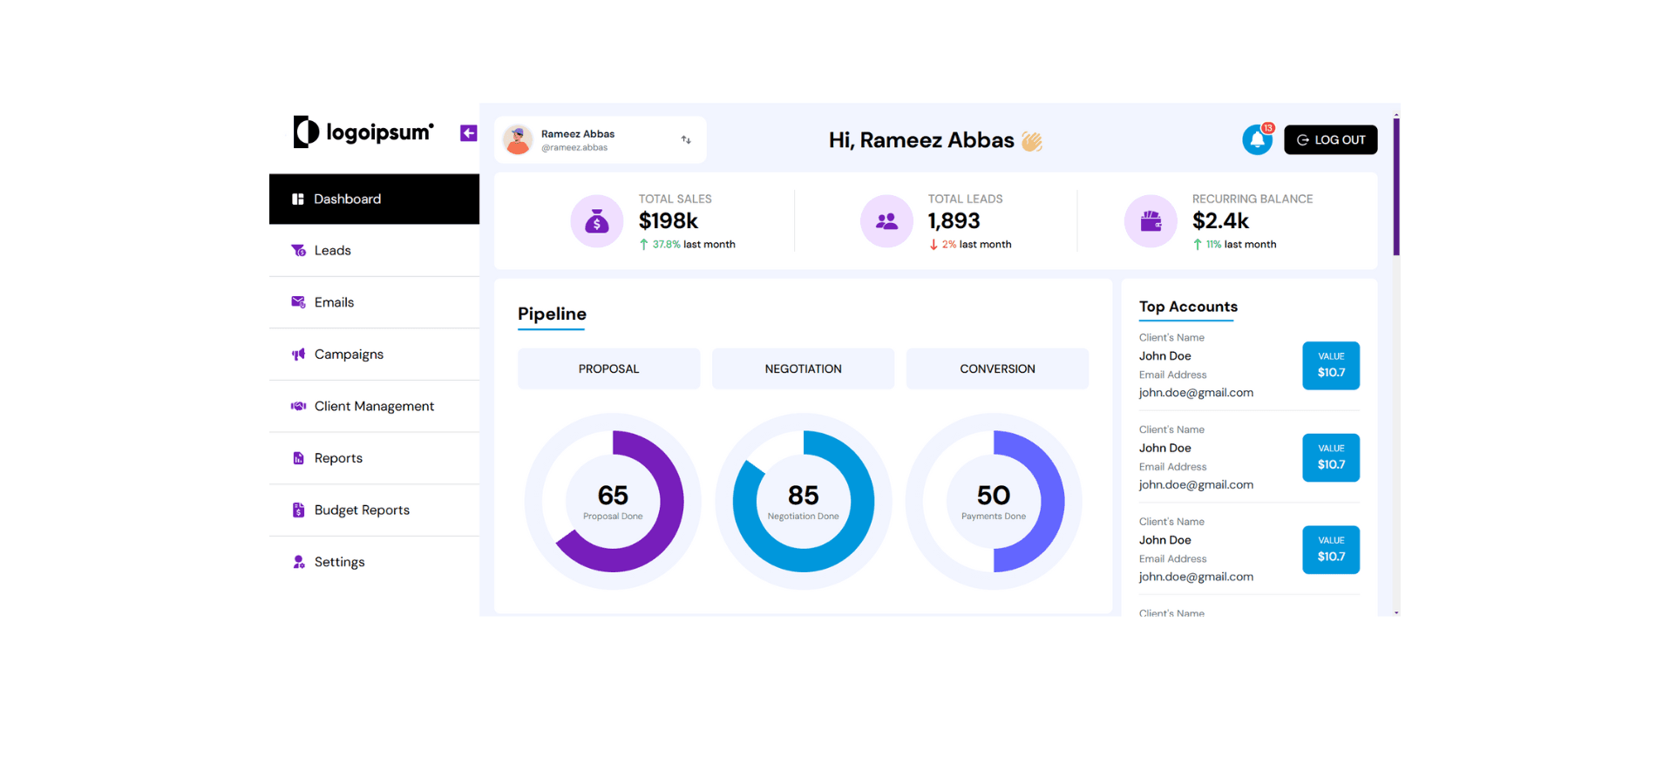Image resolution: width=1670 pixels, height=770 pixels.
Task: Click the third John Doe VALUE $10.7 button
Action: point(1331,550)
